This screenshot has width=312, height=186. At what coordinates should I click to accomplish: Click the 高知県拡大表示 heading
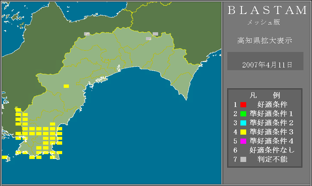coord(265,40)
